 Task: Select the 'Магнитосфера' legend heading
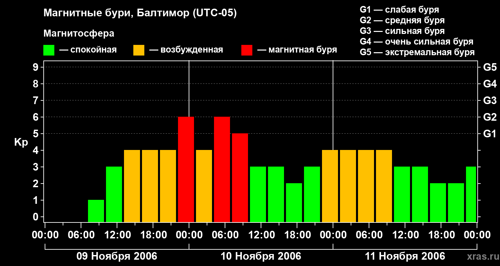pyautogui.click(x=79, y=34)
